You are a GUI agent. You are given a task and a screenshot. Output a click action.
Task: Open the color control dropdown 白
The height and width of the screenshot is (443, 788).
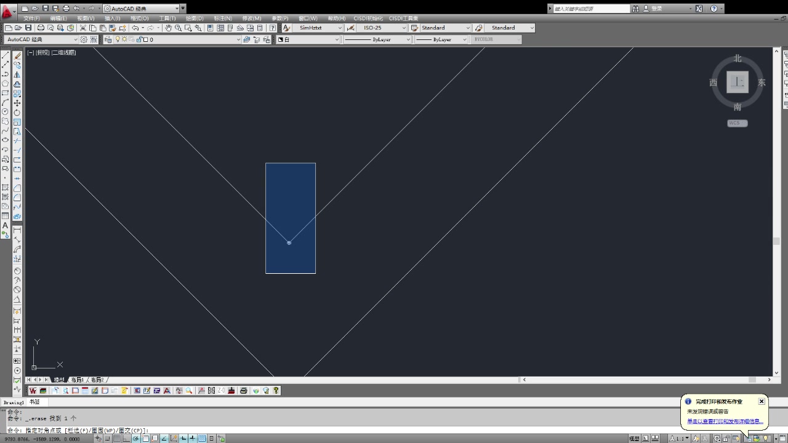[308, 39]
